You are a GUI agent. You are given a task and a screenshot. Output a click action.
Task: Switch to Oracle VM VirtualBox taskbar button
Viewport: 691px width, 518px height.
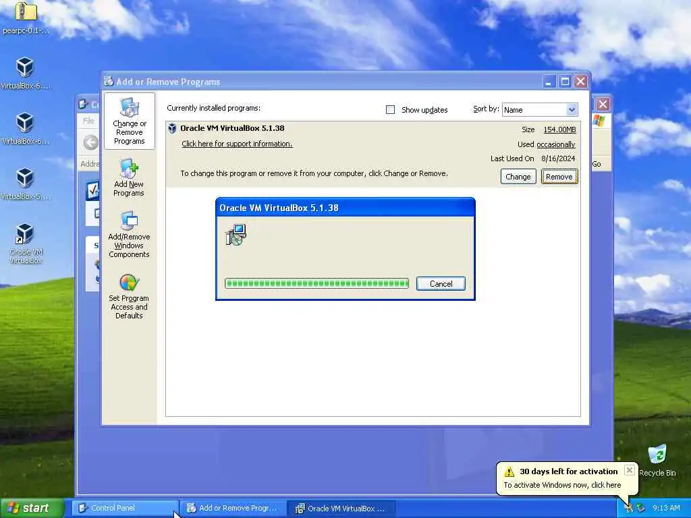[x=342, y=508]
